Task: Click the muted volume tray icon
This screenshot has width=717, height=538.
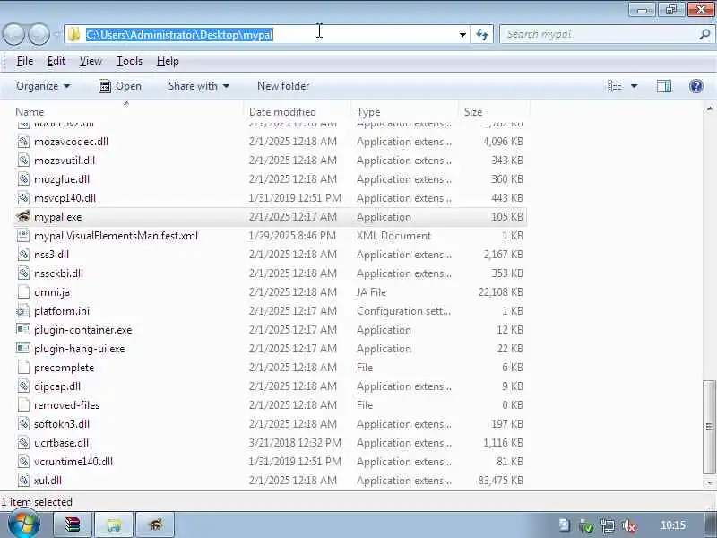Action: [629, 525]
